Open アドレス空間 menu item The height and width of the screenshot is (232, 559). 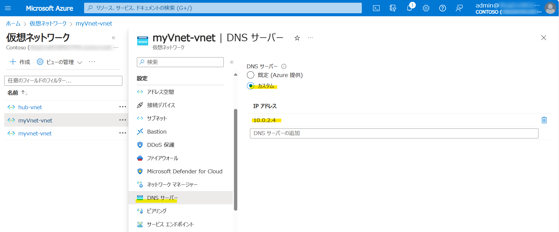pyautogui.click(x=160, y=92)
